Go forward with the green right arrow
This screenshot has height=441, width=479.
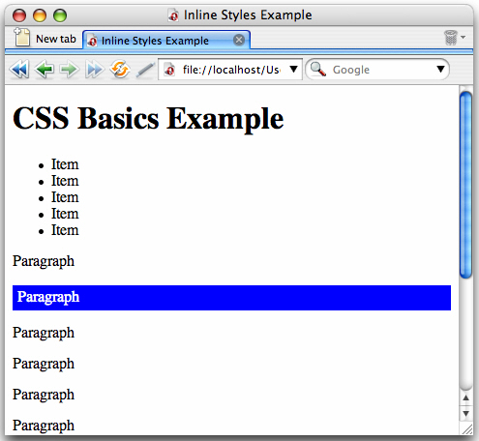69,70
